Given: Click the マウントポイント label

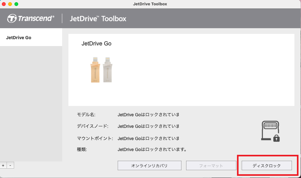Looking at the screenshot, I should [95, 138].
